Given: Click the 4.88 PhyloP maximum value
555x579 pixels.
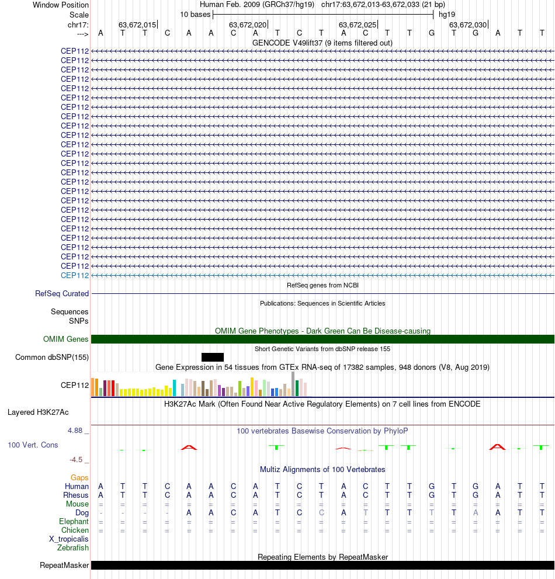Looking at the screenshot, I should click(x=75, y=430).
